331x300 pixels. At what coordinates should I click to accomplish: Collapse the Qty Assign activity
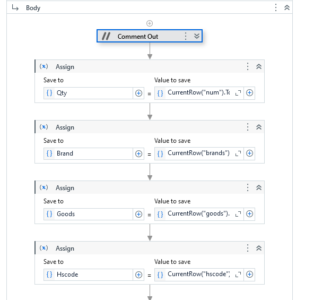point(259,67)
